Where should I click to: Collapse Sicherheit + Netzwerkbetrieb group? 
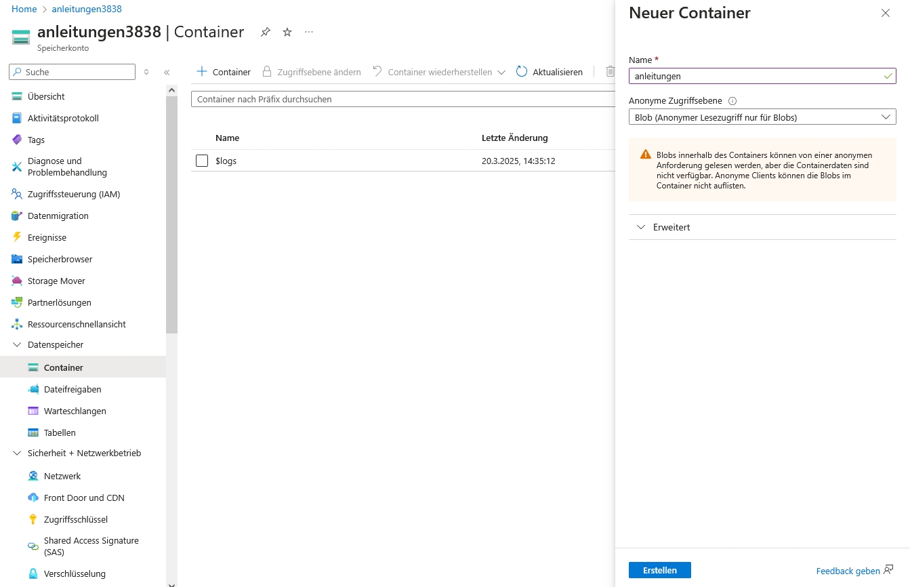17,453
